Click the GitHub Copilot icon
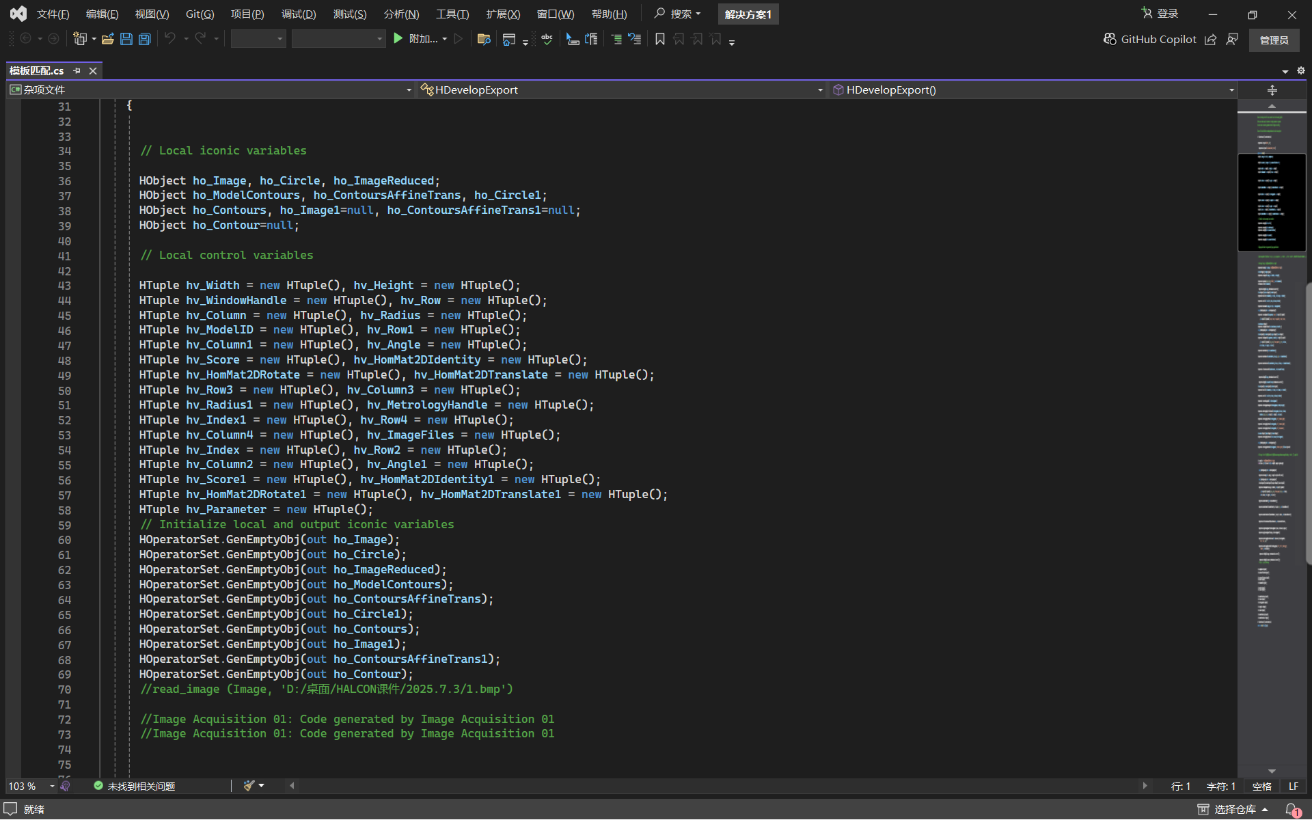 1110,40
